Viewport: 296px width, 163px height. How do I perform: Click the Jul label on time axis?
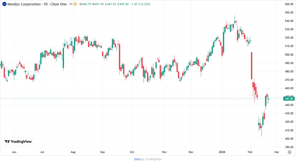42,152
